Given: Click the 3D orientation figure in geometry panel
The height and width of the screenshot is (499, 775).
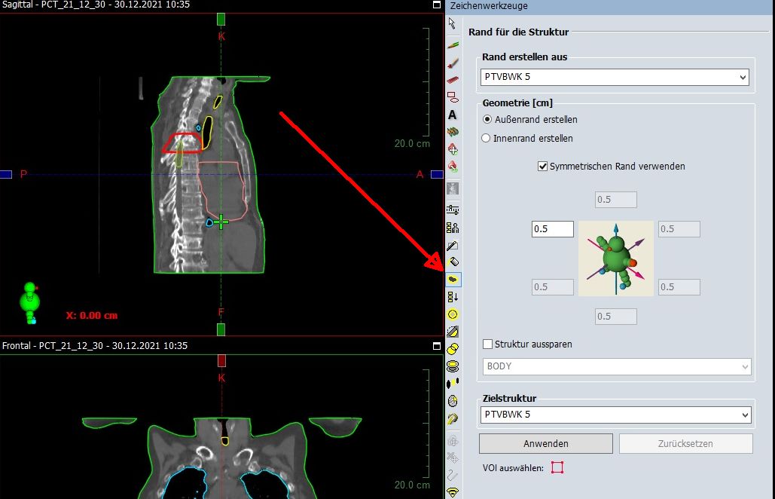Looking at the screenshot, I should pyautogui.click(x=616, y=258).
